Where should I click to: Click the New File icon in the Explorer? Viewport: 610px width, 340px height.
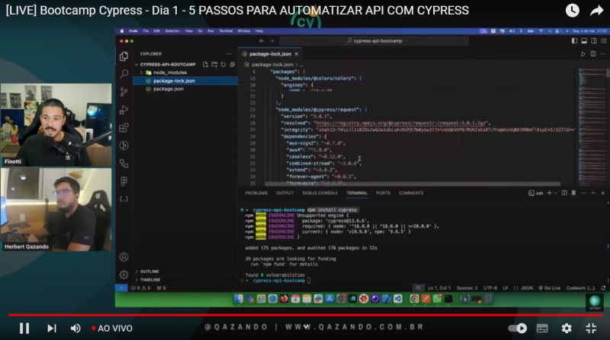pos(205,65)
